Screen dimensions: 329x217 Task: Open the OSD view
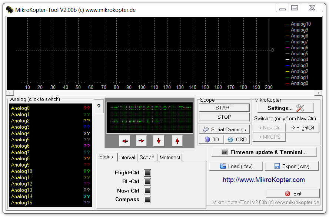[x=237, y=139]
